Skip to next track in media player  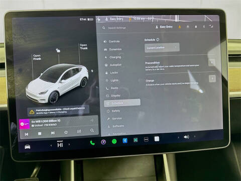[x=53, y=133]
